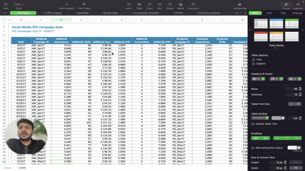Select the Text inspector tab
Screen dimensions: 305x171
[x=283, y=13]
